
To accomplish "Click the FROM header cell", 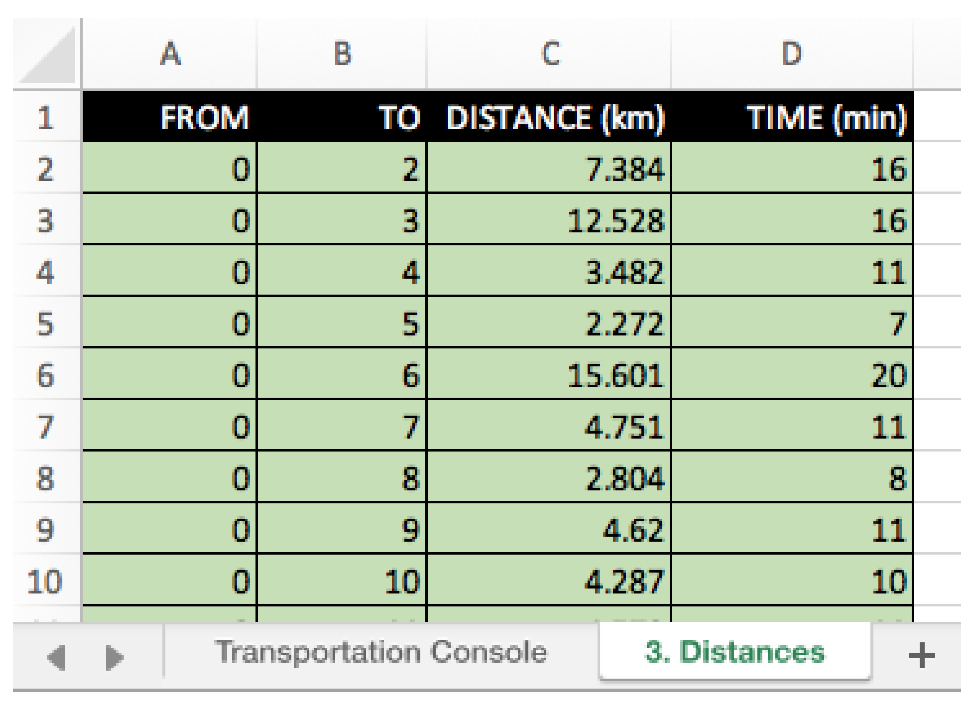I will pyautogui.click(x=170, y=117).
